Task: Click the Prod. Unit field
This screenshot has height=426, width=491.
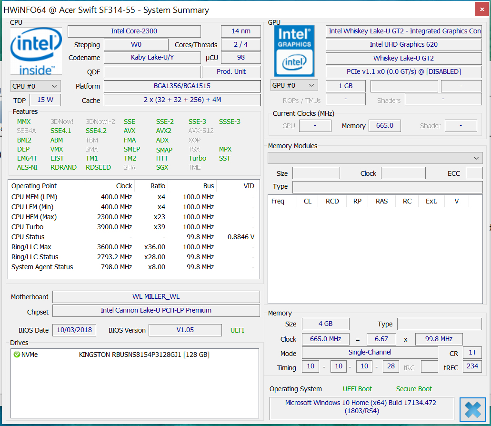Action: coord(231,72)
